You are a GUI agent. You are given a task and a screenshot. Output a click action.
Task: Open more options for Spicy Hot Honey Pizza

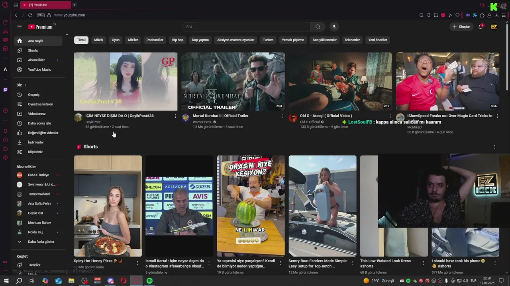137,263
